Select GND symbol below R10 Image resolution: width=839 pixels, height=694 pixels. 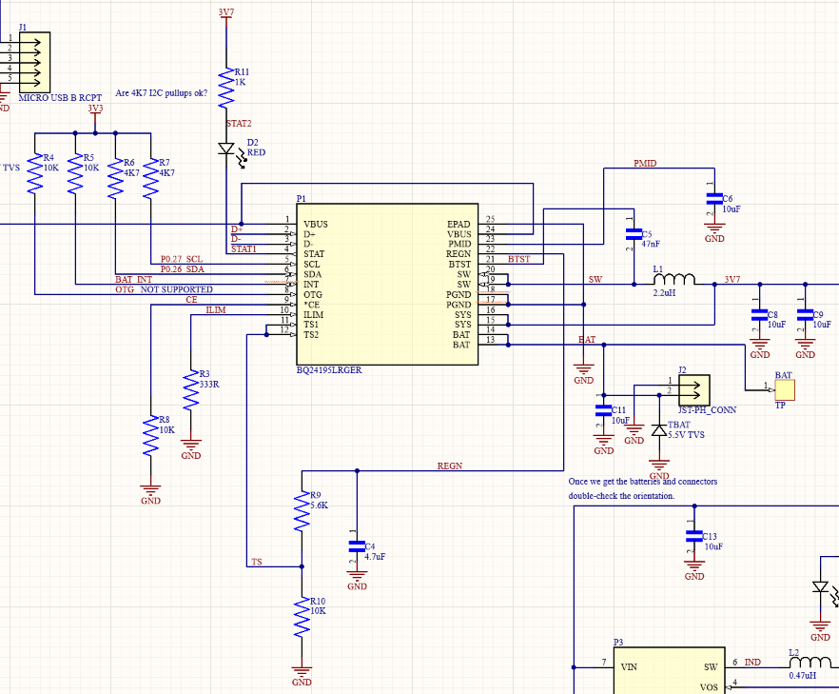[x=302, y=674]
